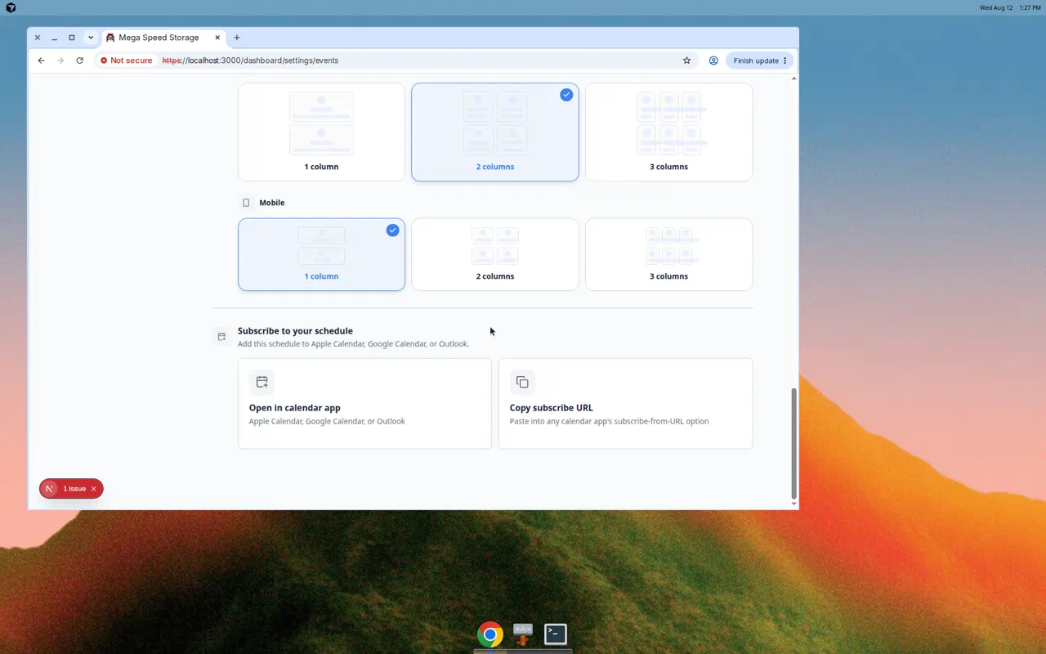Click the scrollbar down arrow
The width and height of the screenshot is (1046, 654).
point(794,504)
